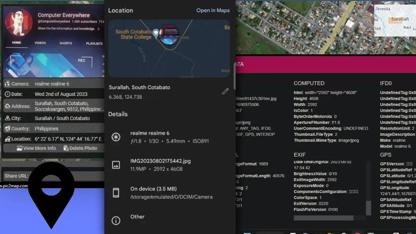
Task: Click the globe icon beside Country: Philippines
Action: tap(7, 128)
